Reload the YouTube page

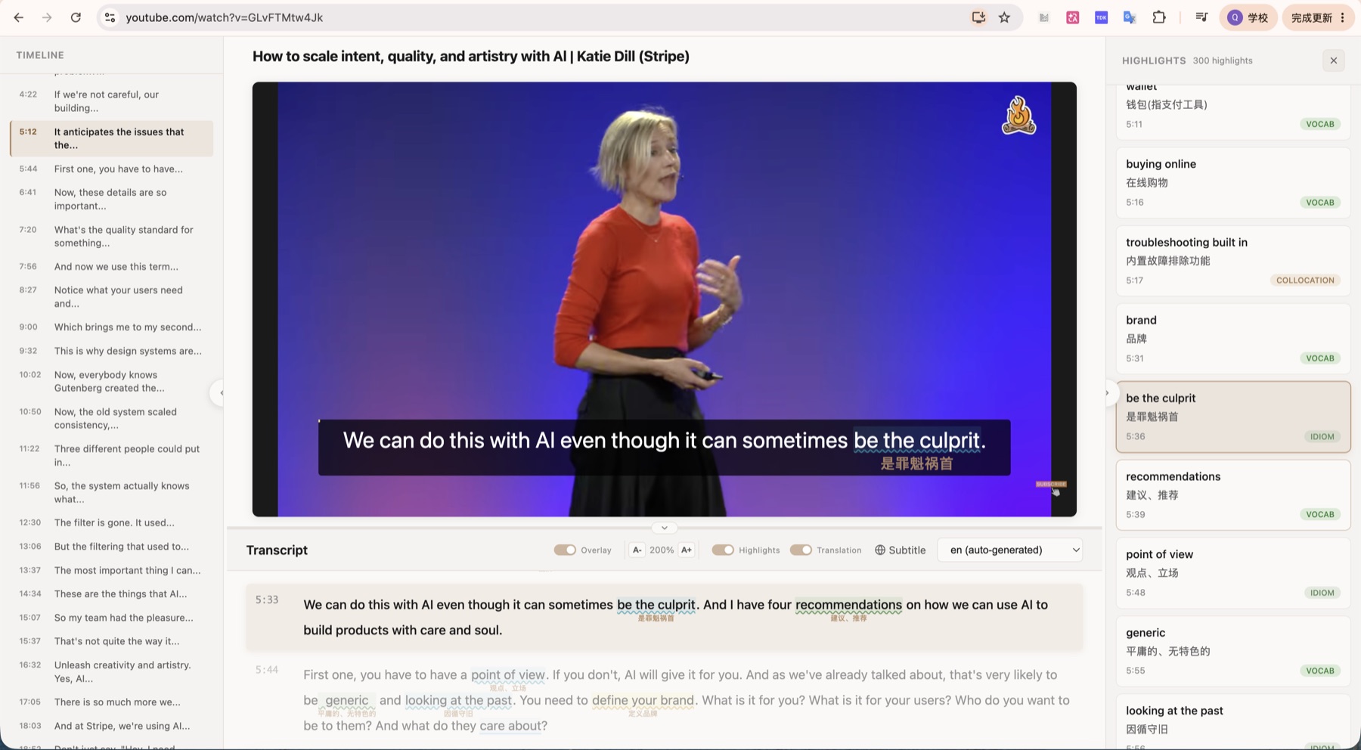coord(76,17)
